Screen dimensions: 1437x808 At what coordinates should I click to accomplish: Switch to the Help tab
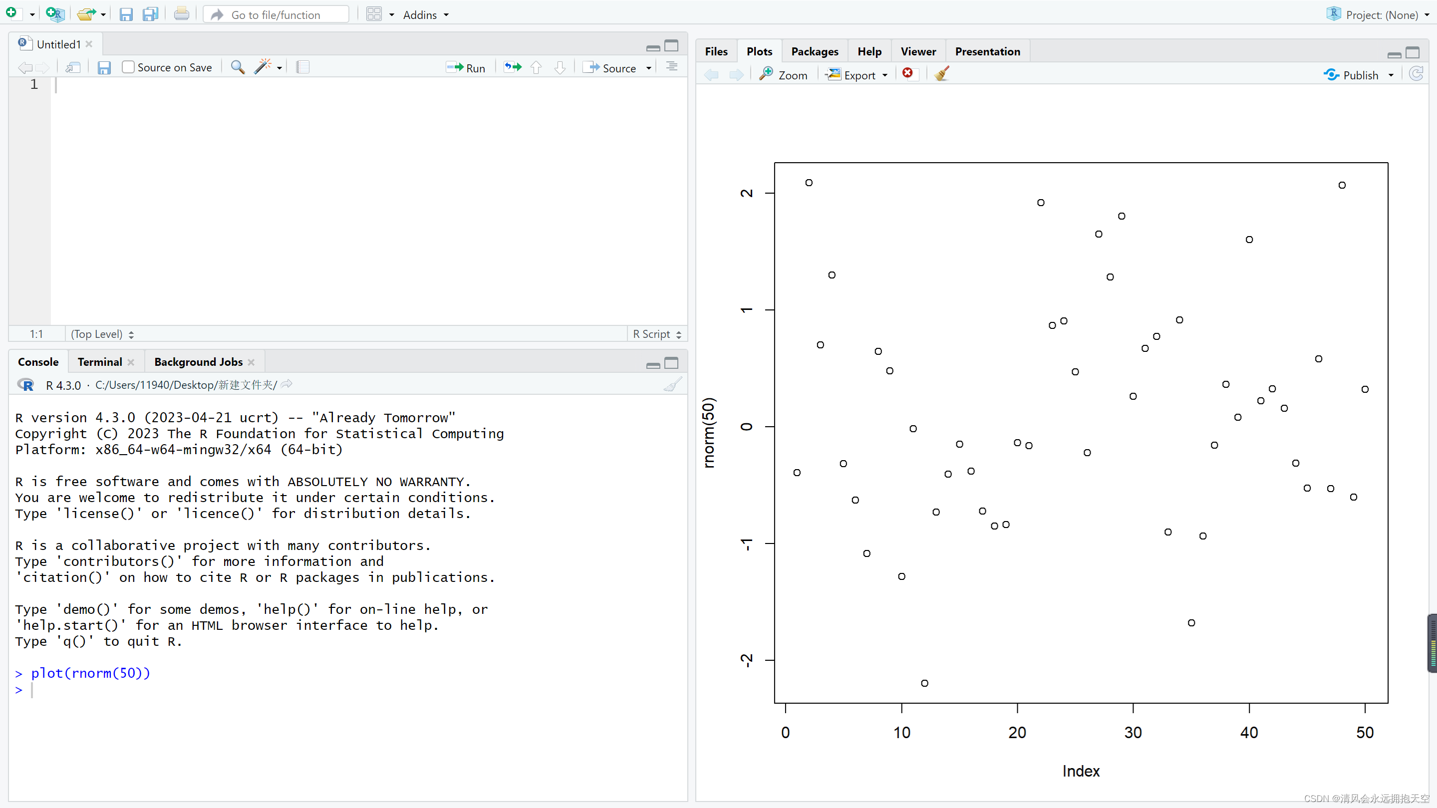tap(869, 51)
